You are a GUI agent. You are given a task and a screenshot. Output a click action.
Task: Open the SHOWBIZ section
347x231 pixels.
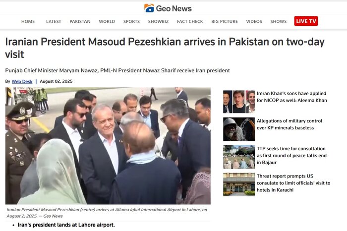158,21
